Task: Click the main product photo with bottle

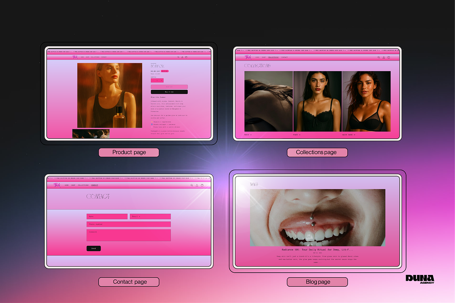Action: click(x=110, y=95)
